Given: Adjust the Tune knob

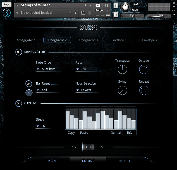Looking at the screenshot, I should [x=125, y=7].
